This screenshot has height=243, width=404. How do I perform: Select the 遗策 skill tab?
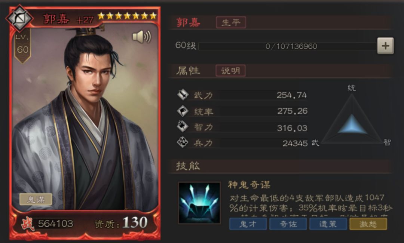[x=328, y=224]
